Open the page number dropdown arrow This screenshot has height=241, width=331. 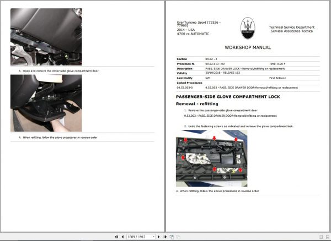point(153,237)
